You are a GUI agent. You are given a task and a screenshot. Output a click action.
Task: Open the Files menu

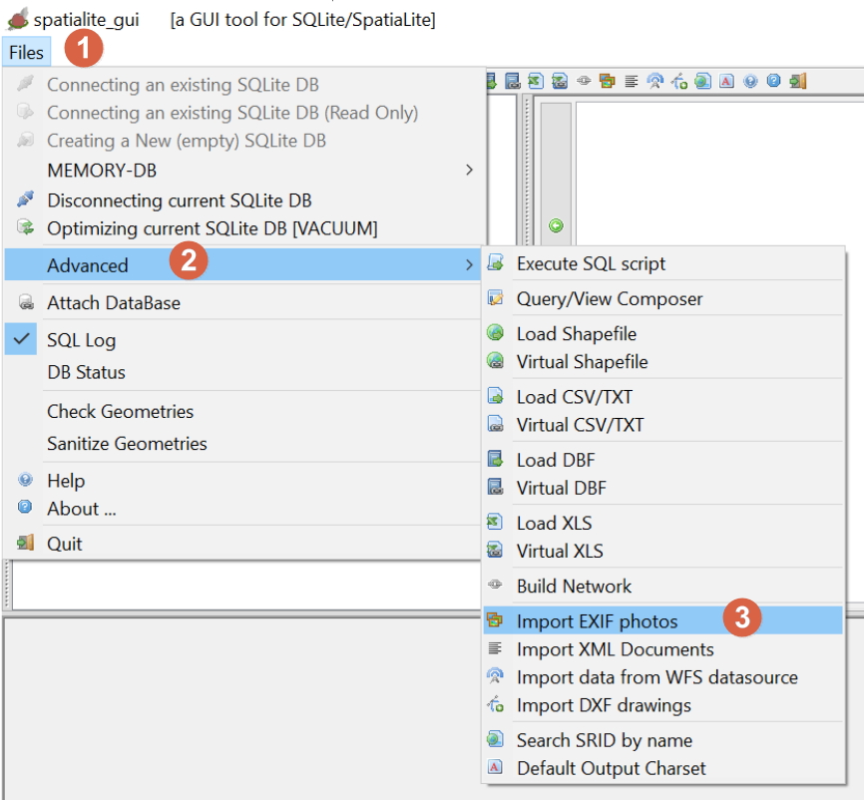click(26, 52)
